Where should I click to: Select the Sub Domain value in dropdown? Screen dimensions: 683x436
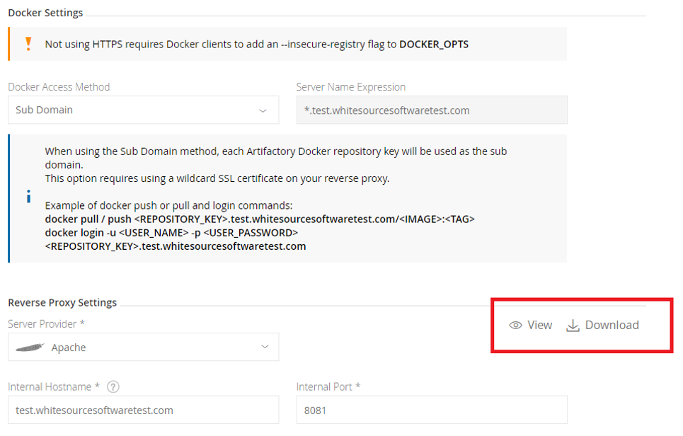click(x=44, y=110)
